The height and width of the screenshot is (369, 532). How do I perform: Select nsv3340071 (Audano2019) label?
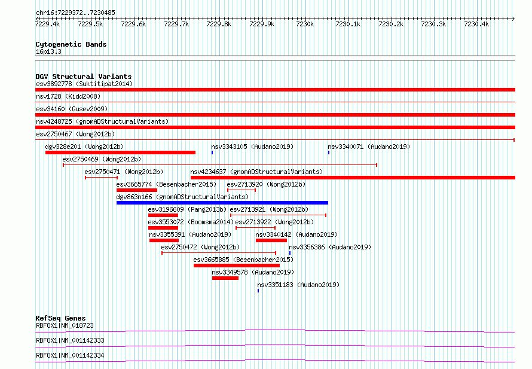click(x=369, y=147)
